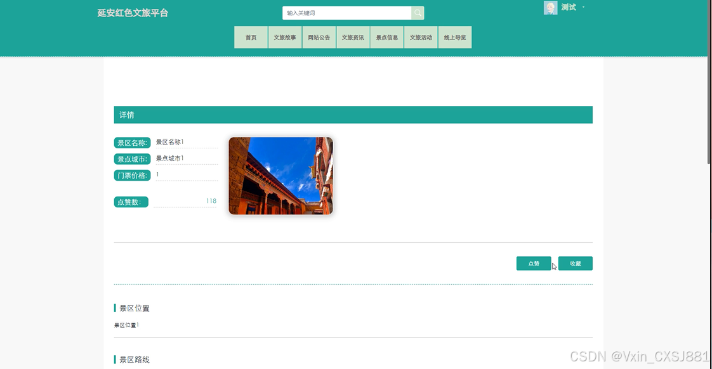Click the search magnifier icon

pos(418,13)
